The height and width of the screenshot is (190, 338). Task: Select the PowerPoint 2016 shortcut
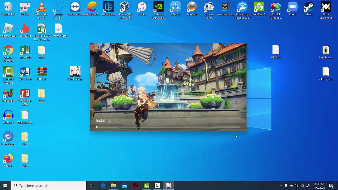(25, 97)
